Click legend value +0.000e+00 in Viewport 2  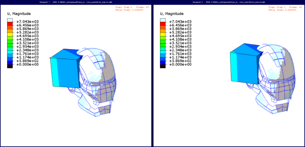(180, 64)
